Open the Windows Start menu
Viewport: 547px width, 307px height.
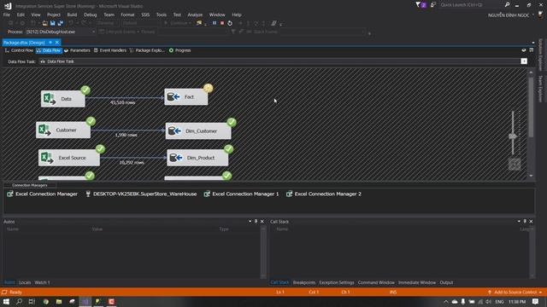[6, 301]
